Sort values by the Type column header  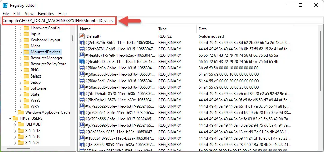click(177, 29)
